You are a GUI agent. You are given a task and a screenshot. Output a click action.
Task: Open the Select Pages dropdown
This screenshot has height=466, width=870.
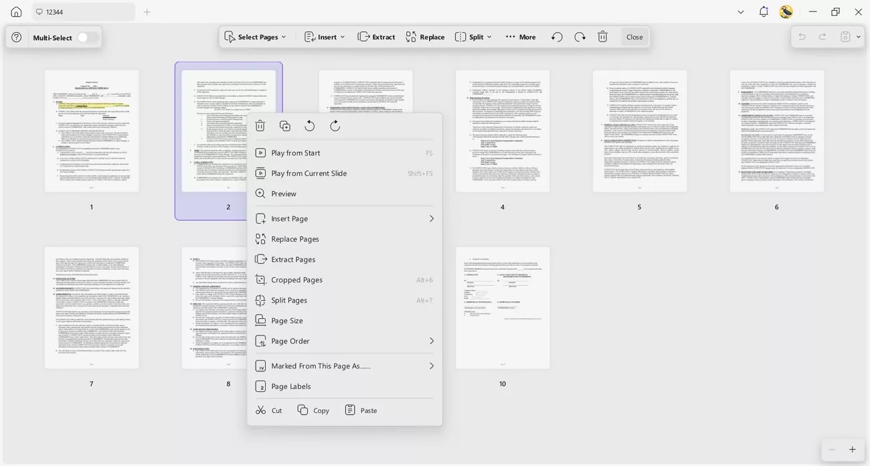coord(257,37)
